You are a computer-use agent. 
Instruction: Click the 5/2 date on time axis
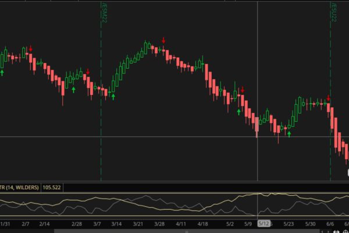click(x=230, y=224)
